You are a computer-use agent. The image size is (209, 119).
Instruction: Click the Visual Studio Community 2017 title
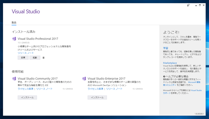pos(38,79)
